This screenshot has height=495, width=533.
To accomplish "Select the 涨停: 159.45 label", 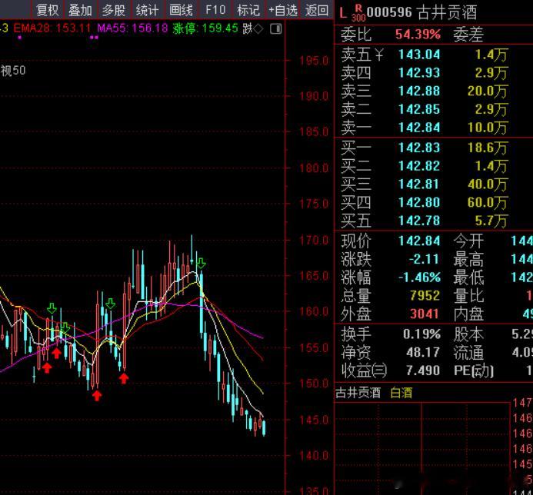I will pos(205,28).
